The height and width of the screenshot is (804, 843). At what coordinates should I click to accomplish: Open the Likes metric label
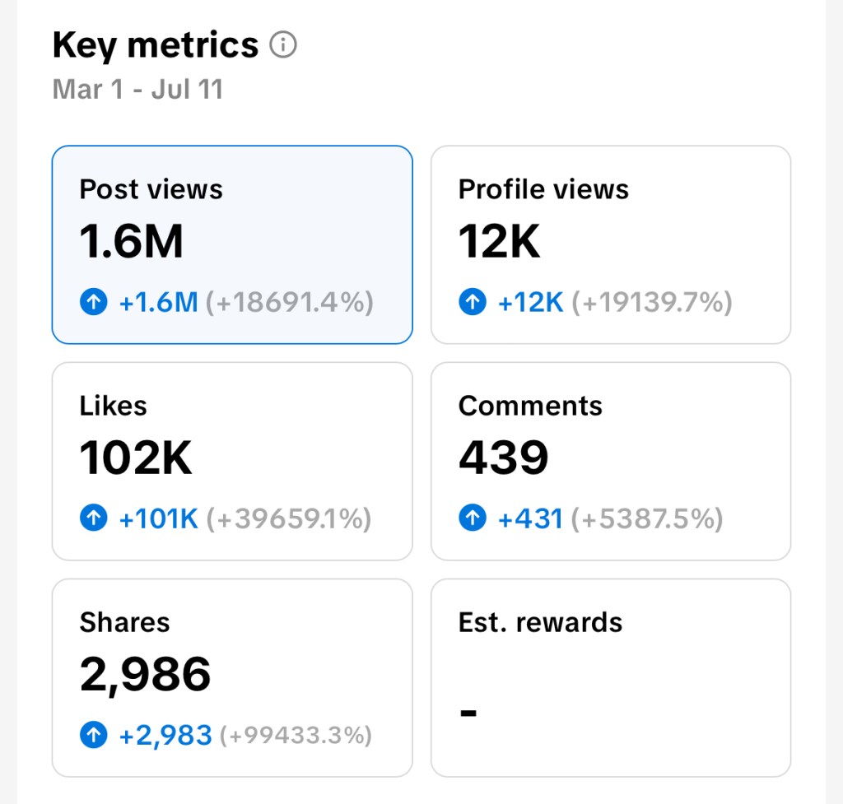point(113,406)
